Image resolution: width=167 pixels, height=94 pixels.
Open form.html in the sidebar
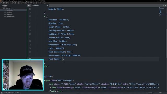click(x=9, y=12)
